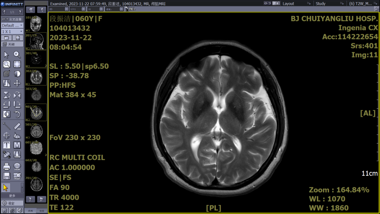Select the arrow pointer tool
Image resolution: width=380 pixels, height=214 pixels.
[6, 55]
